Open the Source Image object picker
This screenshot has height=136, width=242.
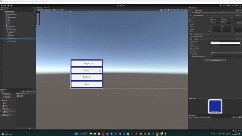(240, 41)
